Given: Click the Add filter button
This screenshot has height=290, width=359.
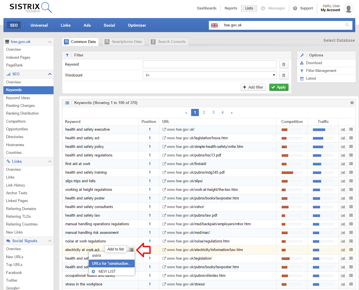Looking at the screenshot, I should (x=253, y=87).
